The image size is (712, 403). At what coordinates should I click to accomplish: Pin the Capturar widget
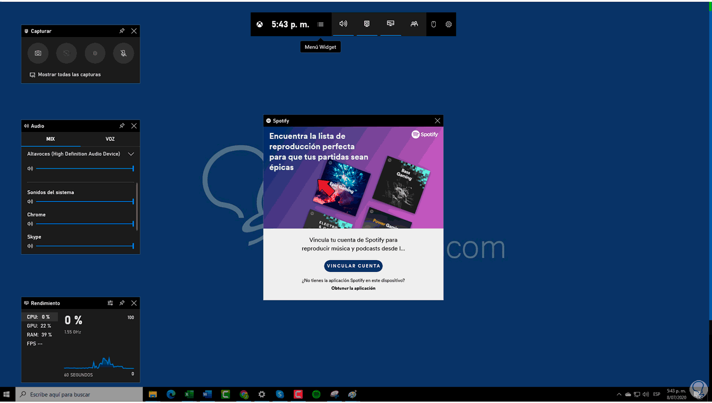tap(122, 31)
